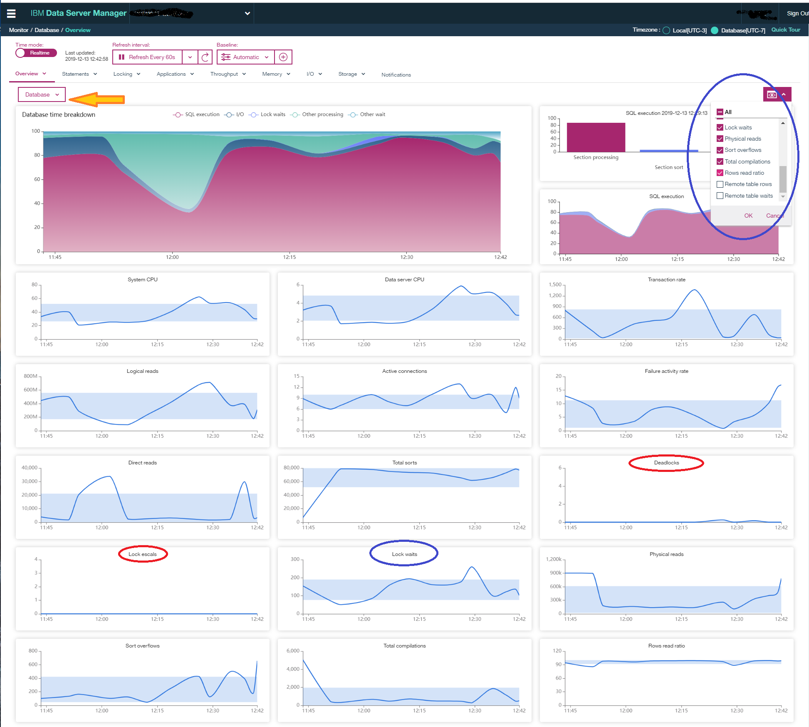Expand the Database scope dropdown
The width and height of the screenshot is (809, 727).
click(x=42, y=94)
